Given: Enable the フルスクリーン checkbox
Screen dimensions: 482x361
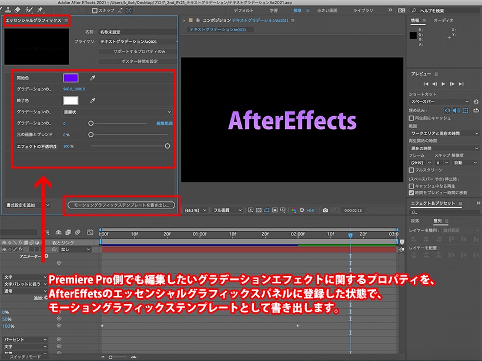Looking at the screenshot, I should coord(411,170).
